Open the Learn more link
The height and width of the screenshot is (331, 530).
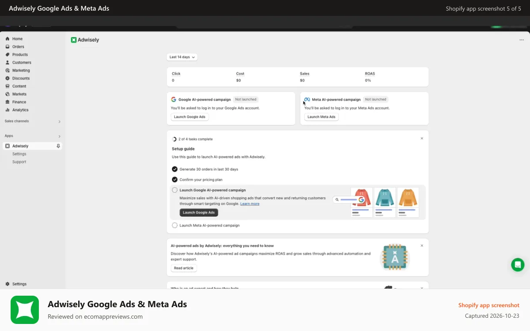(250, 204)
